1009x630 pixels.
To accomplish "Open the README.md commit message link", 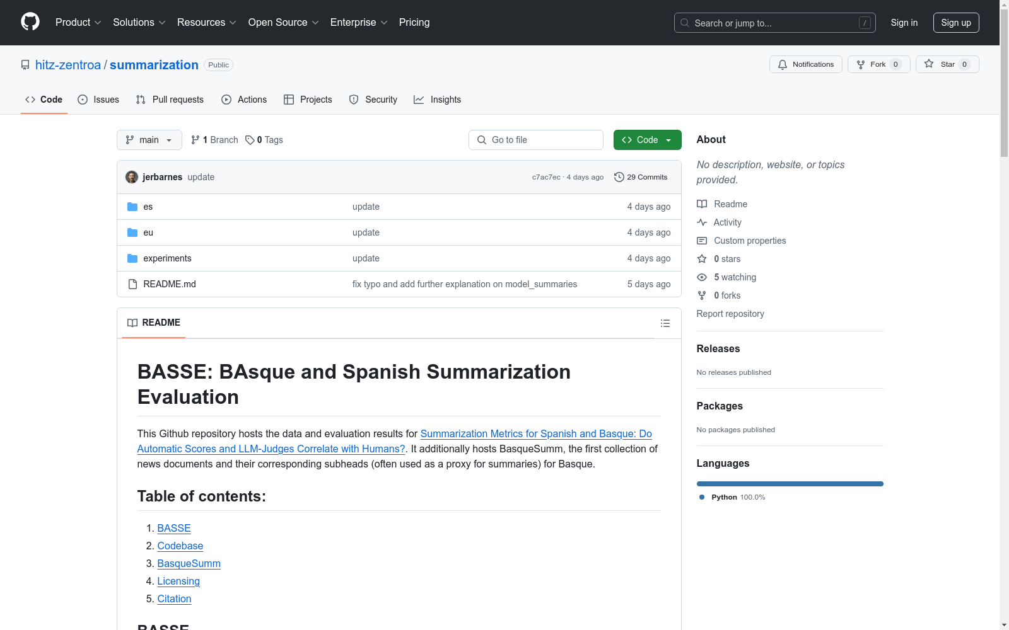I will [x=465, y=284].
